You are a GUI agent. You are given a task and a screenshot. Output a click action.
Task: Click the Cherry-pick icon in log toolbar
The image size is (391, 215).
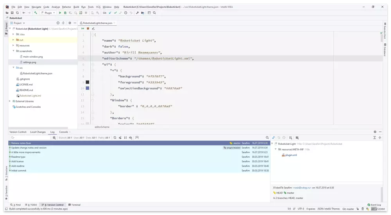click(x=120, y=138)
